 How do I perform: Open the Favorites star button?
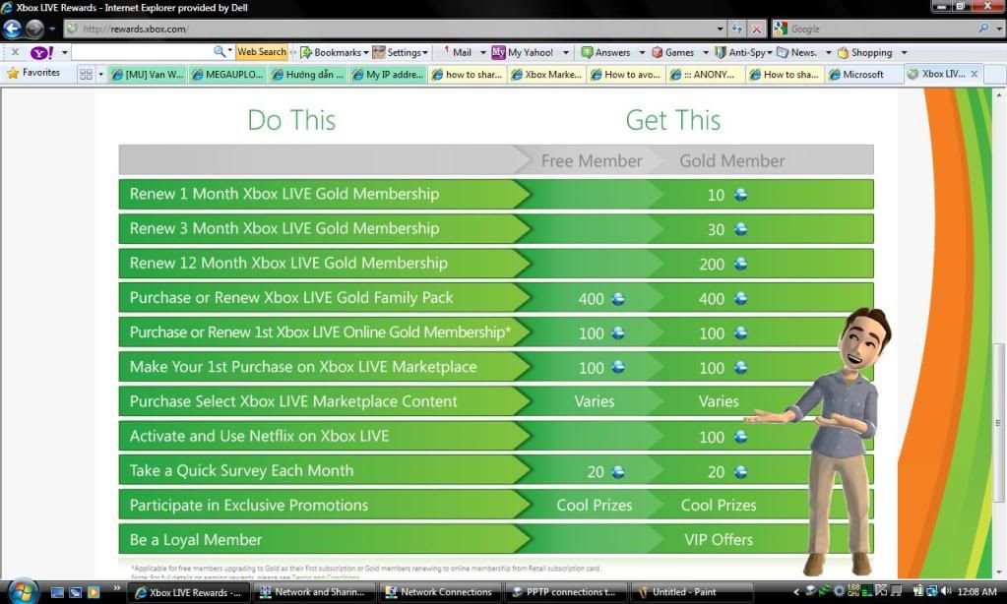33,73
